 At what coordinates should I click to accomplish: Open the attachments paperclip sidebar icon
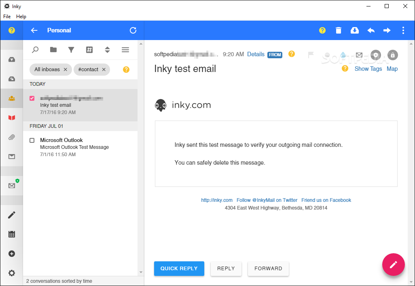[12, 137]
